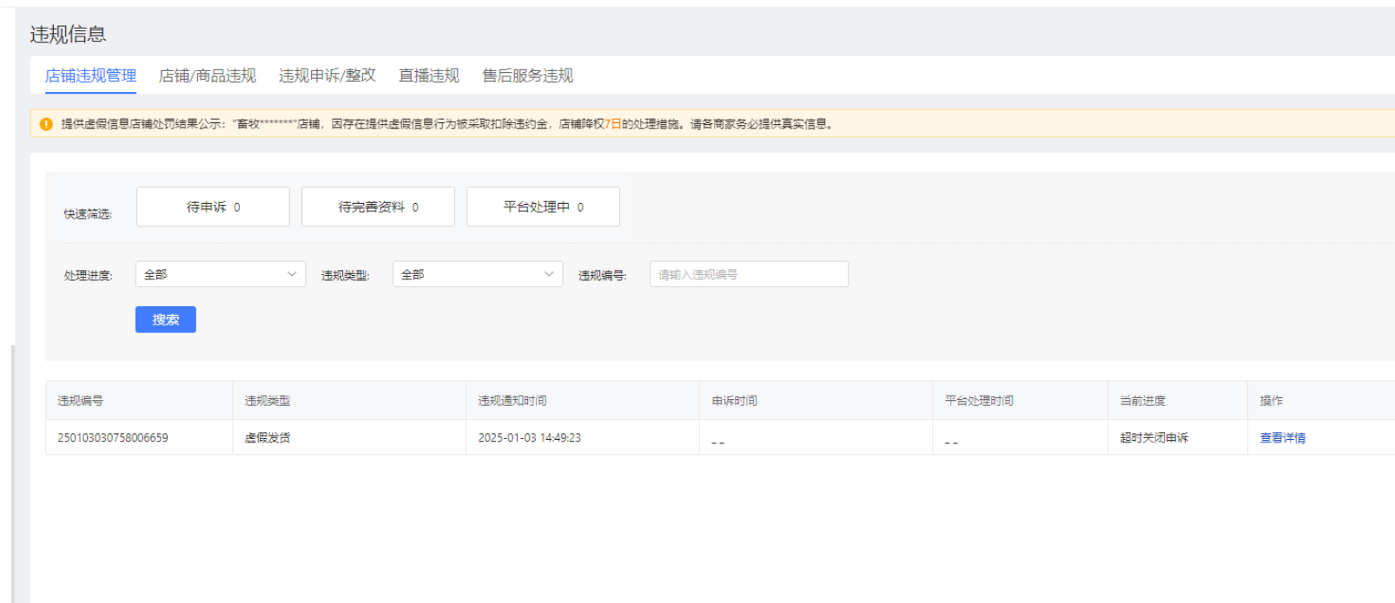
Task: Open the 违规类型 dropdown list
Action: [x=477, y=275]
